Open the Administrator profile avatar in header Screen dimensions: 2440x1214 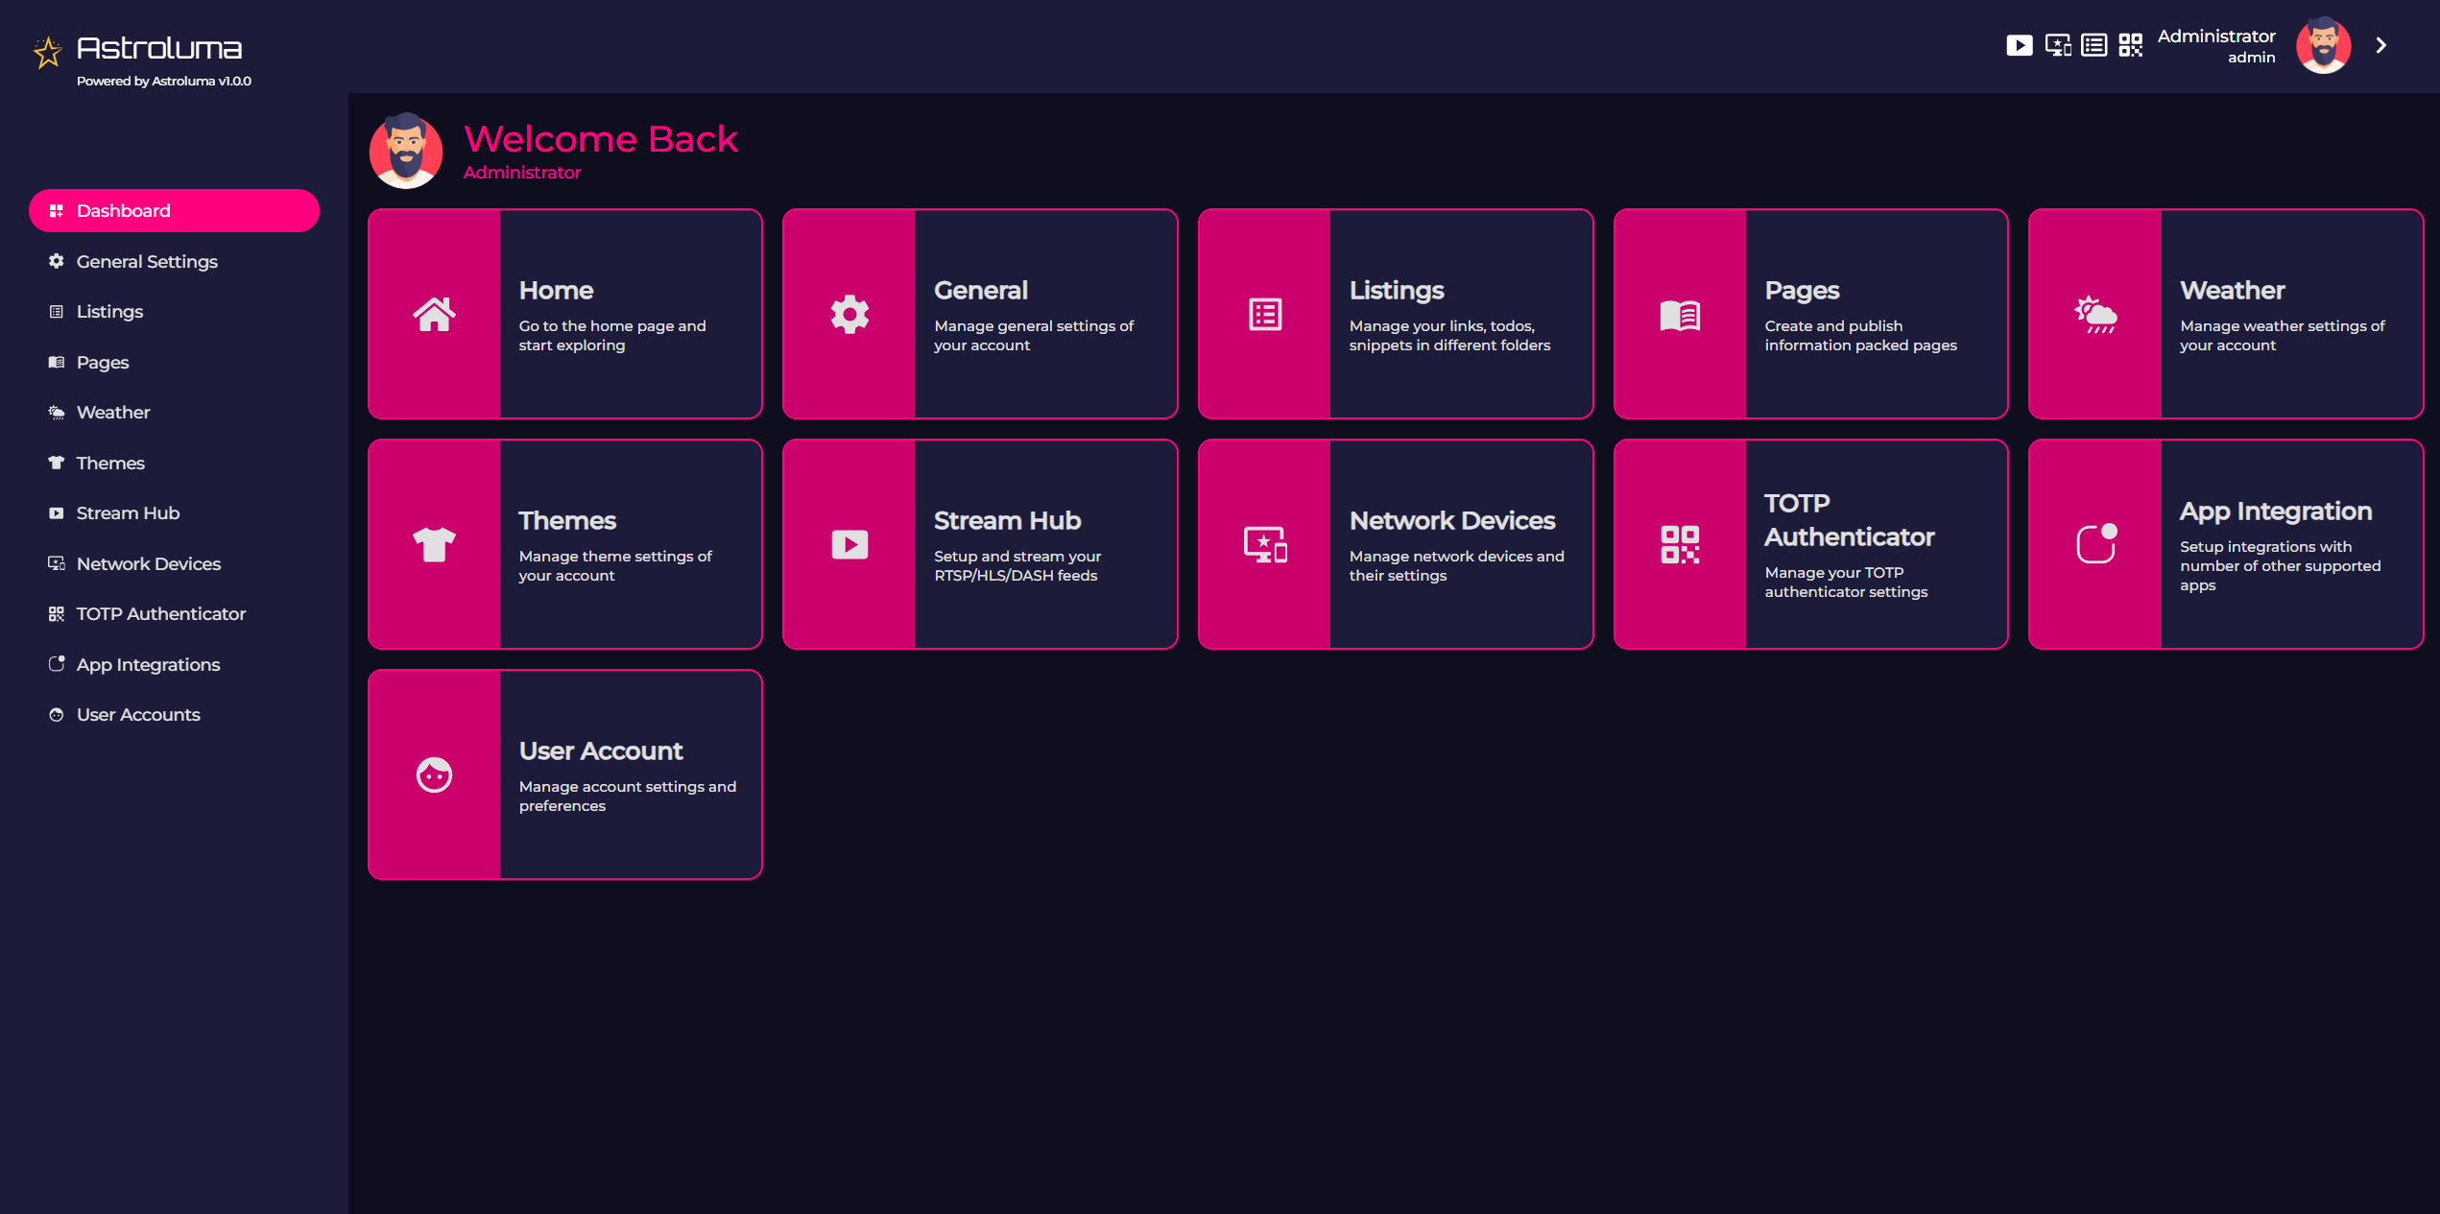pyautogui.click(x=2323, y=45)
